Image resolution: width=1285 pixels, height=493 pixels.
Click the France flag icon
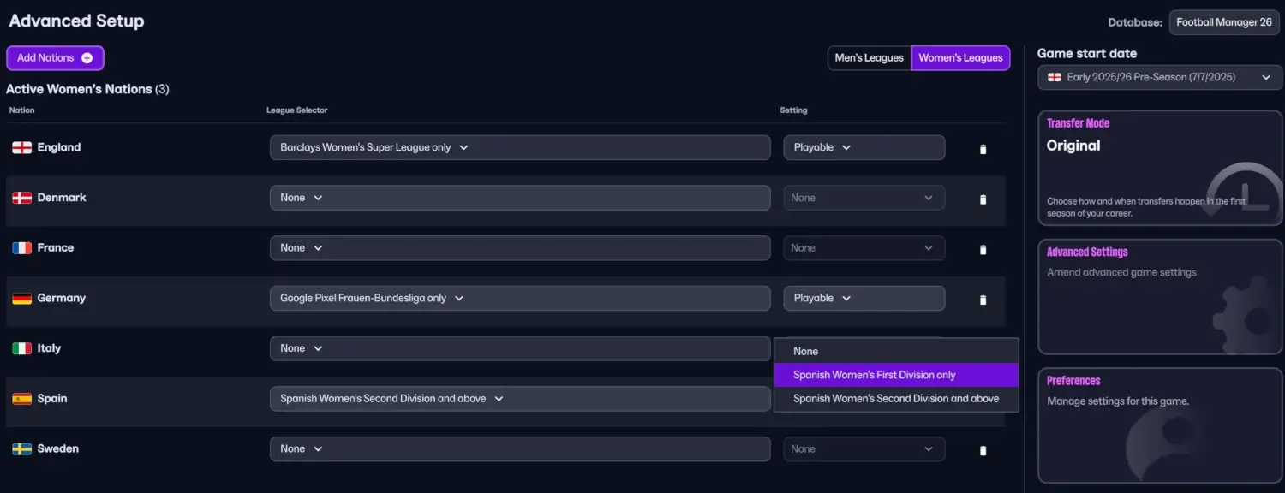click(x=21, y=248)
